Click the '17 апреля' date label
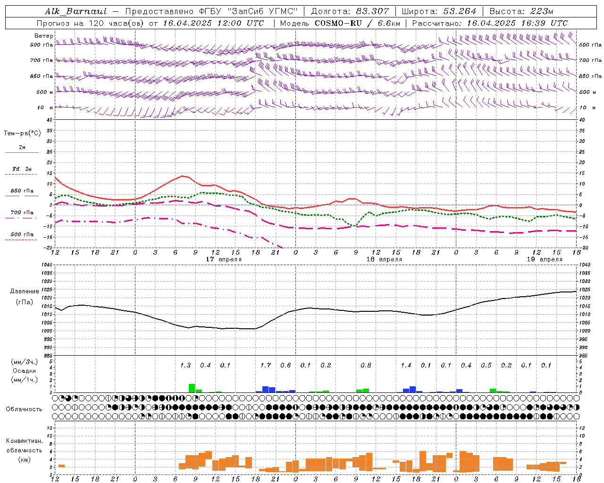The image size is (604, 483). 224,259
